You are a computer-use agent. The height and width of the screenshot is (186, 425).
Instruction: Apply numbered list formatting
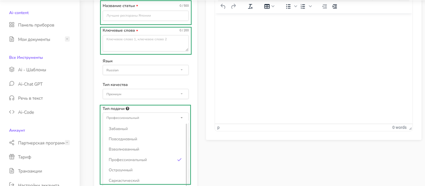pyautogui.click(x=303, y=6)
